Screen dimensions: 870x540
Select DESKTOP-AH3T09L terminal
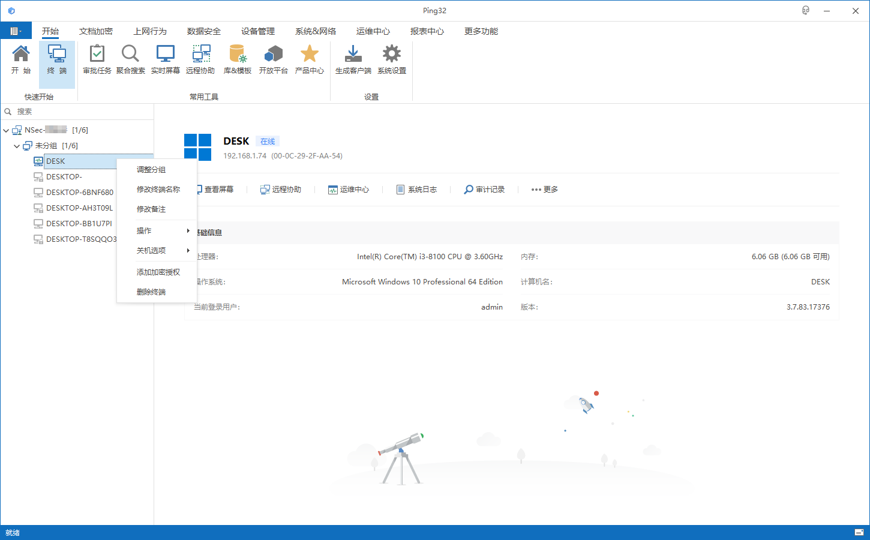coord(79,208)
